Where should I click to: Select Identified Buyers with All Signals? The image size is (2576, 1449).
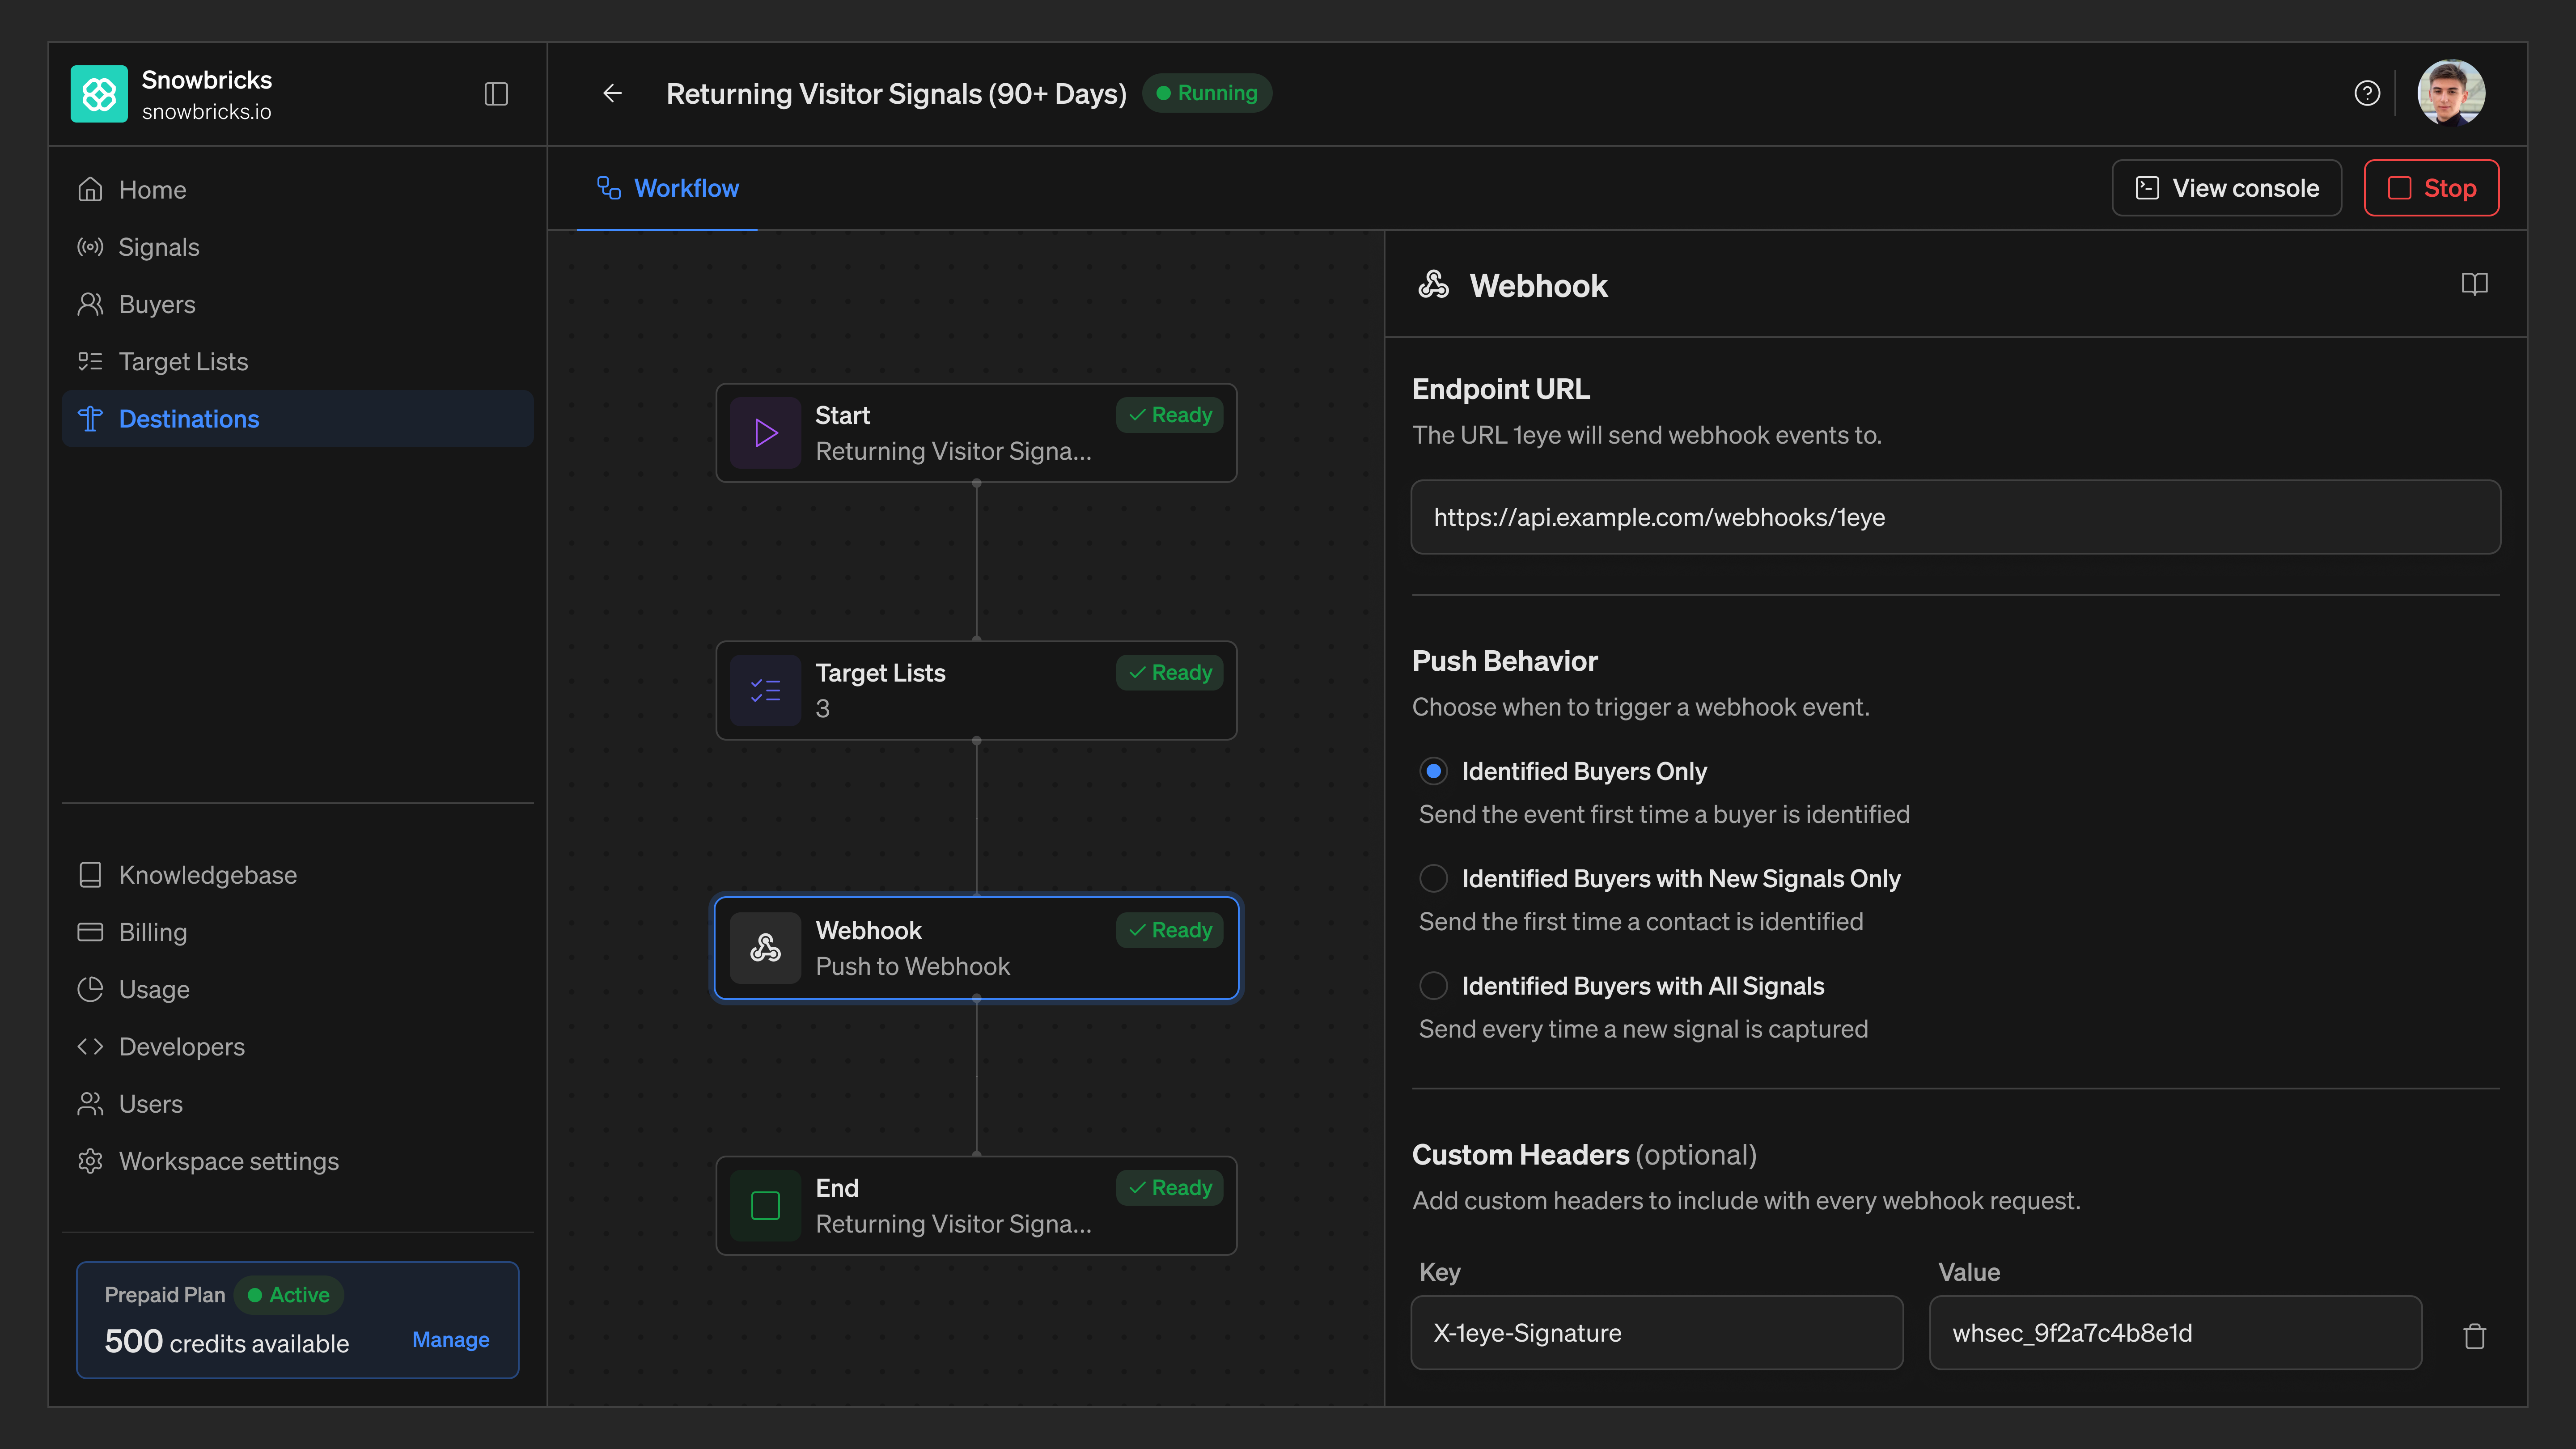tap(1434, 986)
